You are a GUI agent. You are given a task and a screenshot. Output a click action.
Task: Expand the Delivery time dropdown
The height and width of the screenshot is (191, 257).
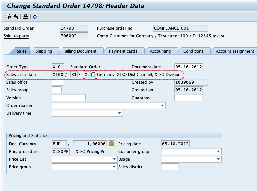119,113
